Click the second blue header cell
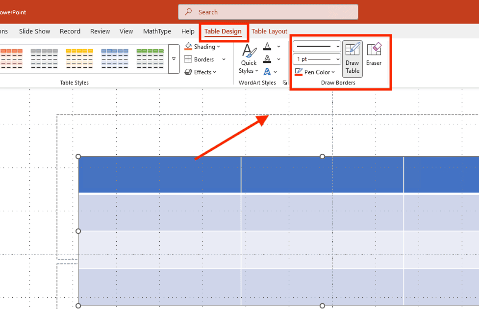479x309 pixels. tap(322, 175)
